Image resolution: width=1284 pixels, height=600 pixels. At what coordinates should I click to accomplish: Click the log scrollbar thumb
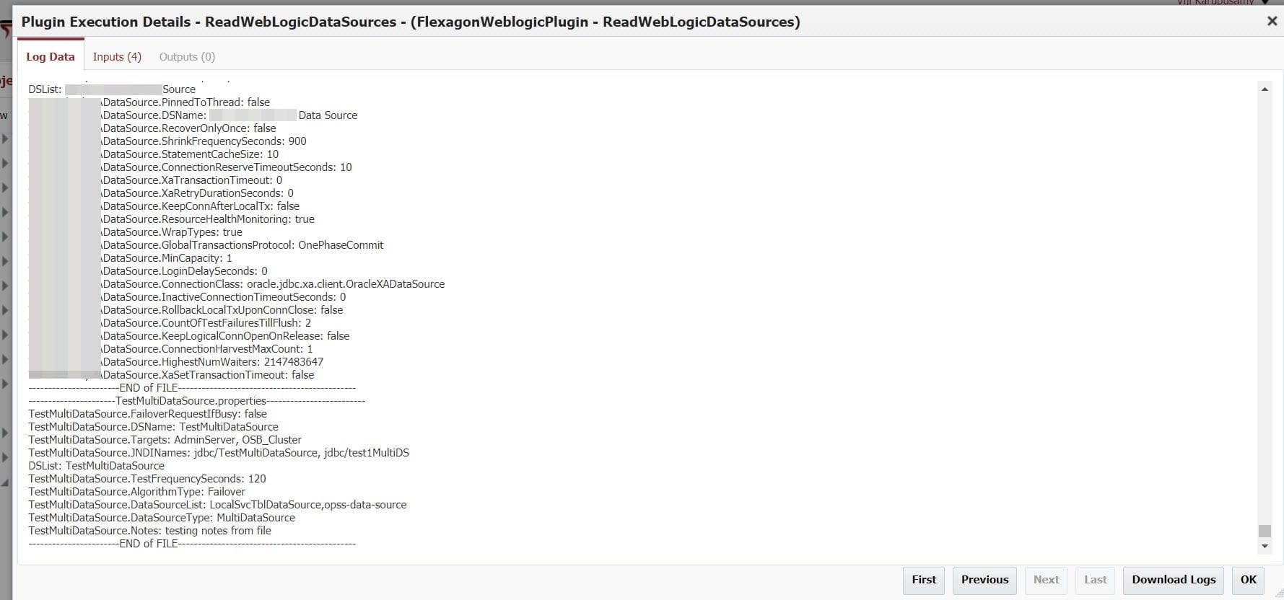(1265, 531)
